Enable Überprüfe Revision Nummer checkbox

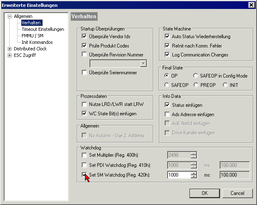(x=85, y=55)
